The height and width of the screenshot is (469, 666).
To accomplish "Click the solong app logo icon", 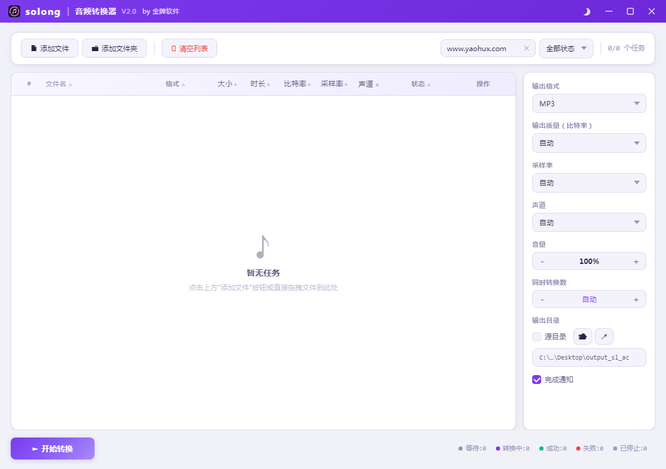I will 14,11.
